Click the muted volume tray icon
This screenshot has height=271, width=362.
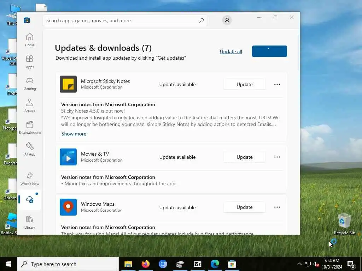316,264
